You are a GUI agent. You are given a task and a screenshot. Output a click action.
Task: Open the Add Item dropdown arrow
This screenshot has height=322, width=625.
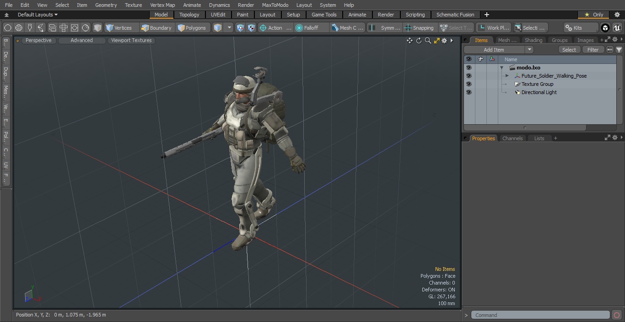tap(529, 50)
